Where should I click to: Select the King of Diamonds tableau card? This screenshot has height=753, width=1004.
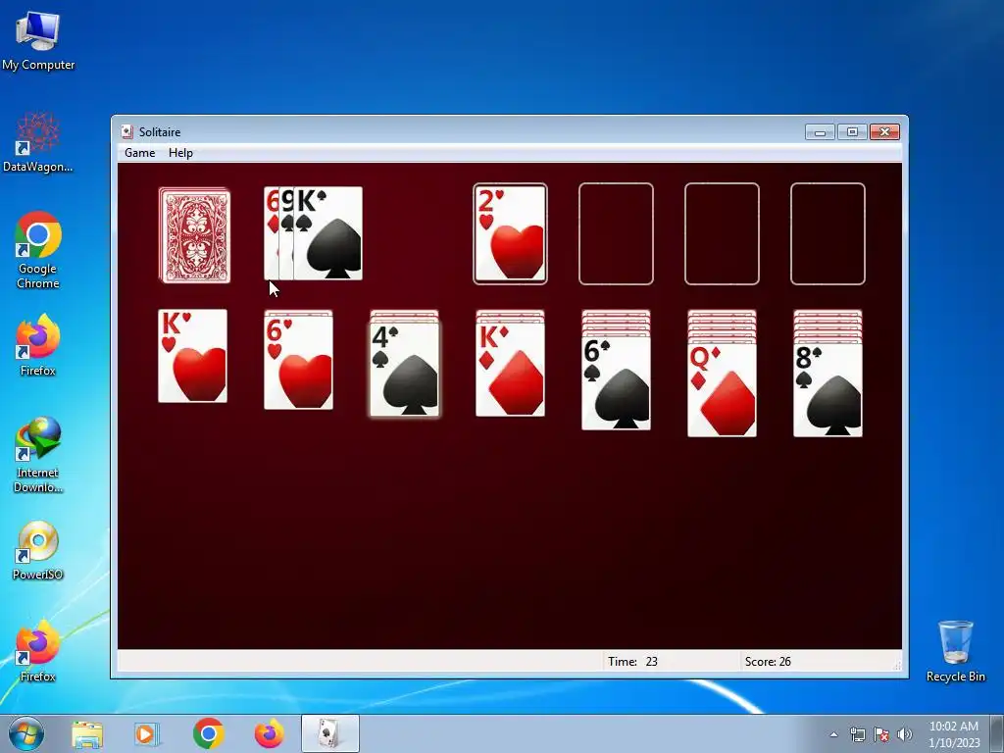(x=510, y=370)
